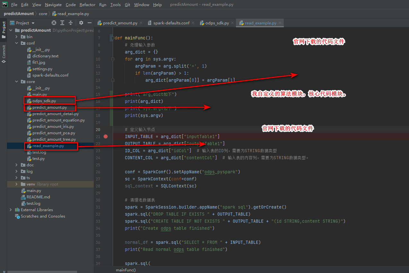
Task: Open the View menu
Action: pyautogui.click(x=37, y=5)
